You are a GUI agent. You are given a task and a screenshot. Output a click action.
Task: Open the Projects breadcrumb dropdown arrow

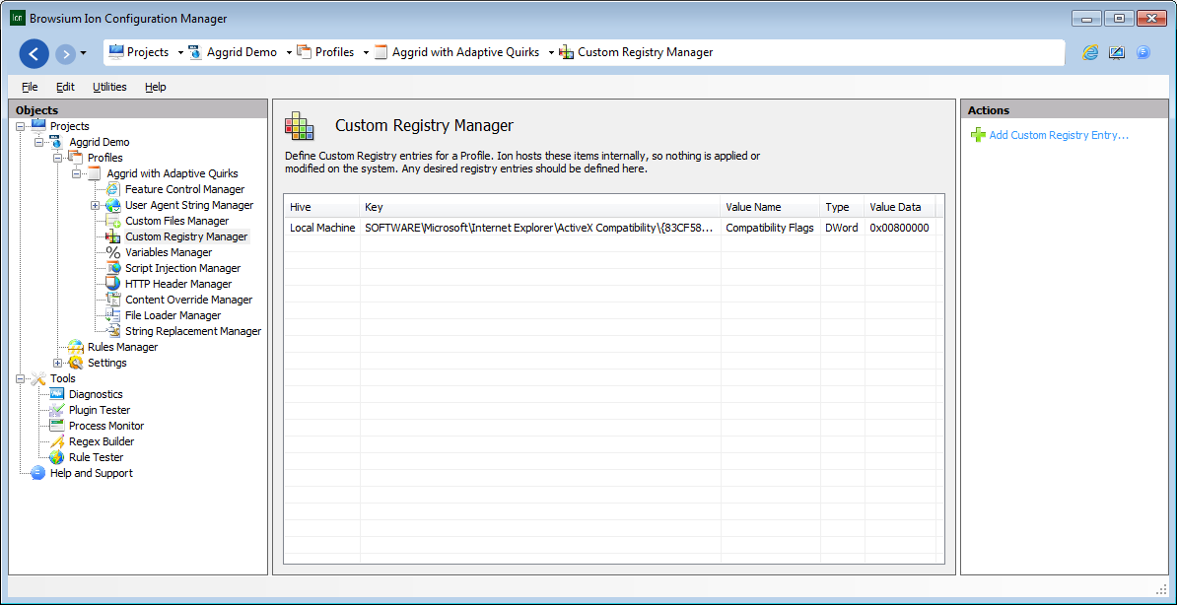click(x=180, y=53)
